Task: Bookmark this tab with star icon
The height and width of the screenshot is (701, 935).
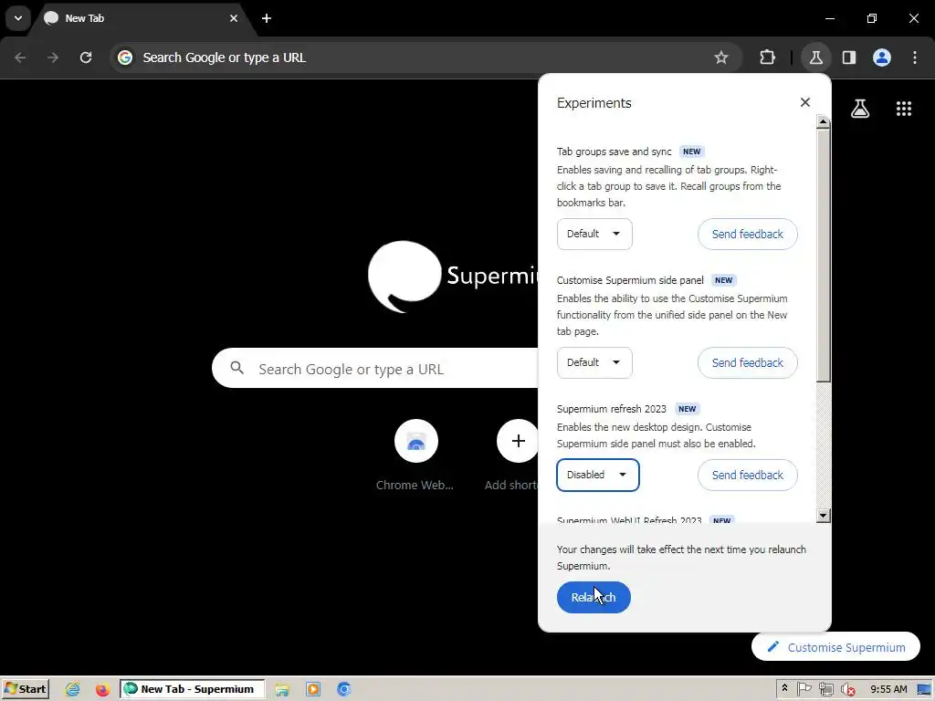Action: (x=721, y=58)
